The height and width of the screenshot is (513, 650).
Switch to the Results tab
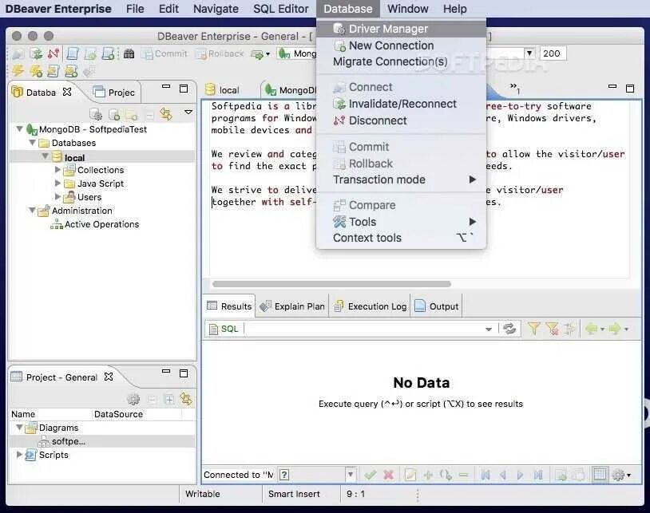coord(229,306)
